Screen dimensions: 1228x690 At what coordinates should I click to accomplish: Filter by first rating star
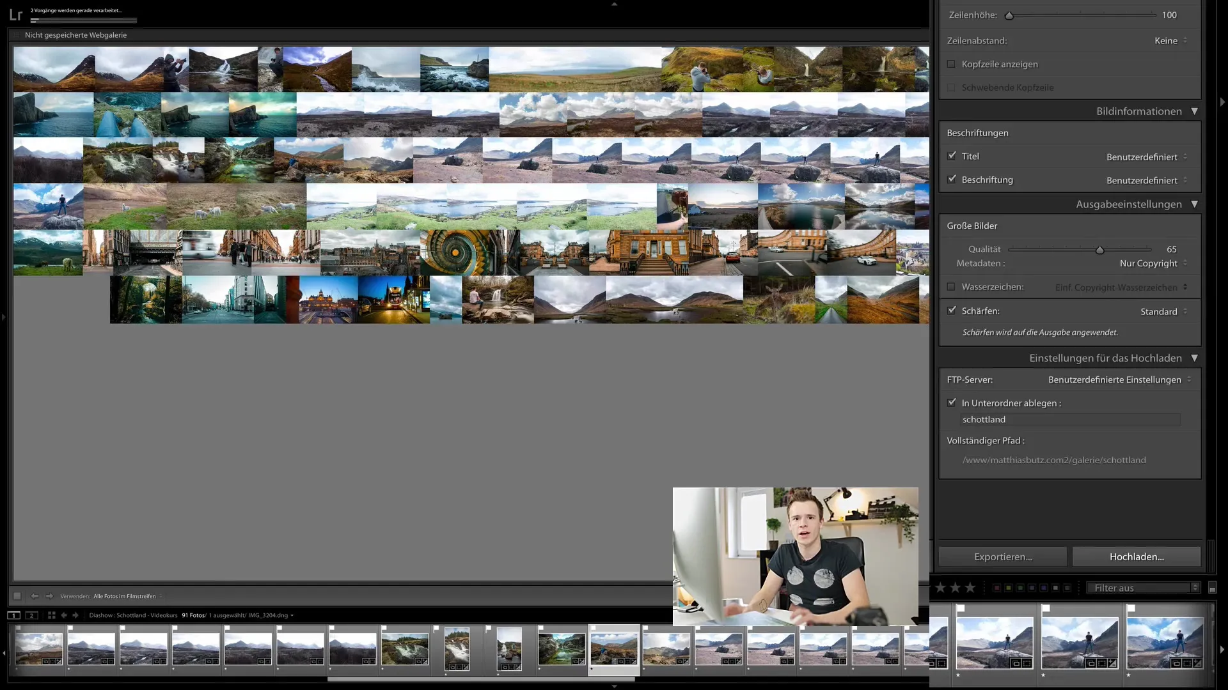(940, 588)
